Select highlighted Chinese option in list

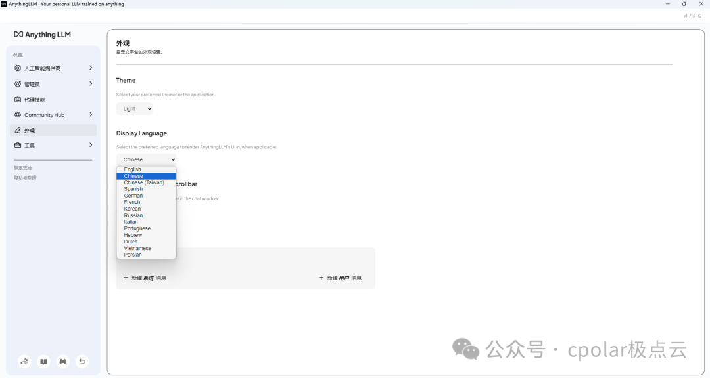click(x=146, y=176)
